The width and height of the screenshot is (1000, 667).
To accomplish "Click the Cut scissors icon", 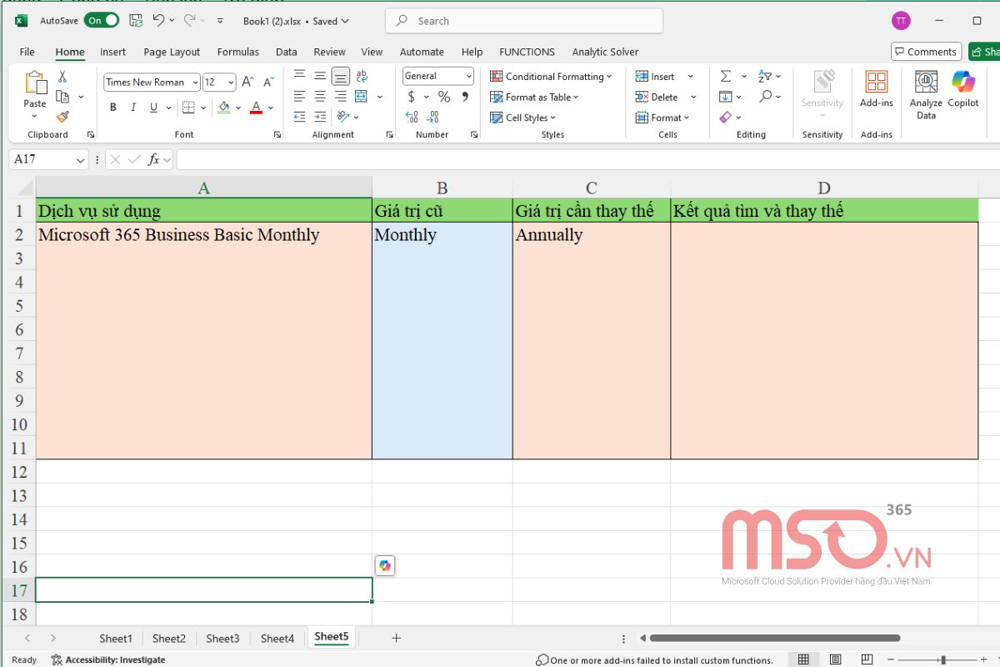I will coord(62,77).
